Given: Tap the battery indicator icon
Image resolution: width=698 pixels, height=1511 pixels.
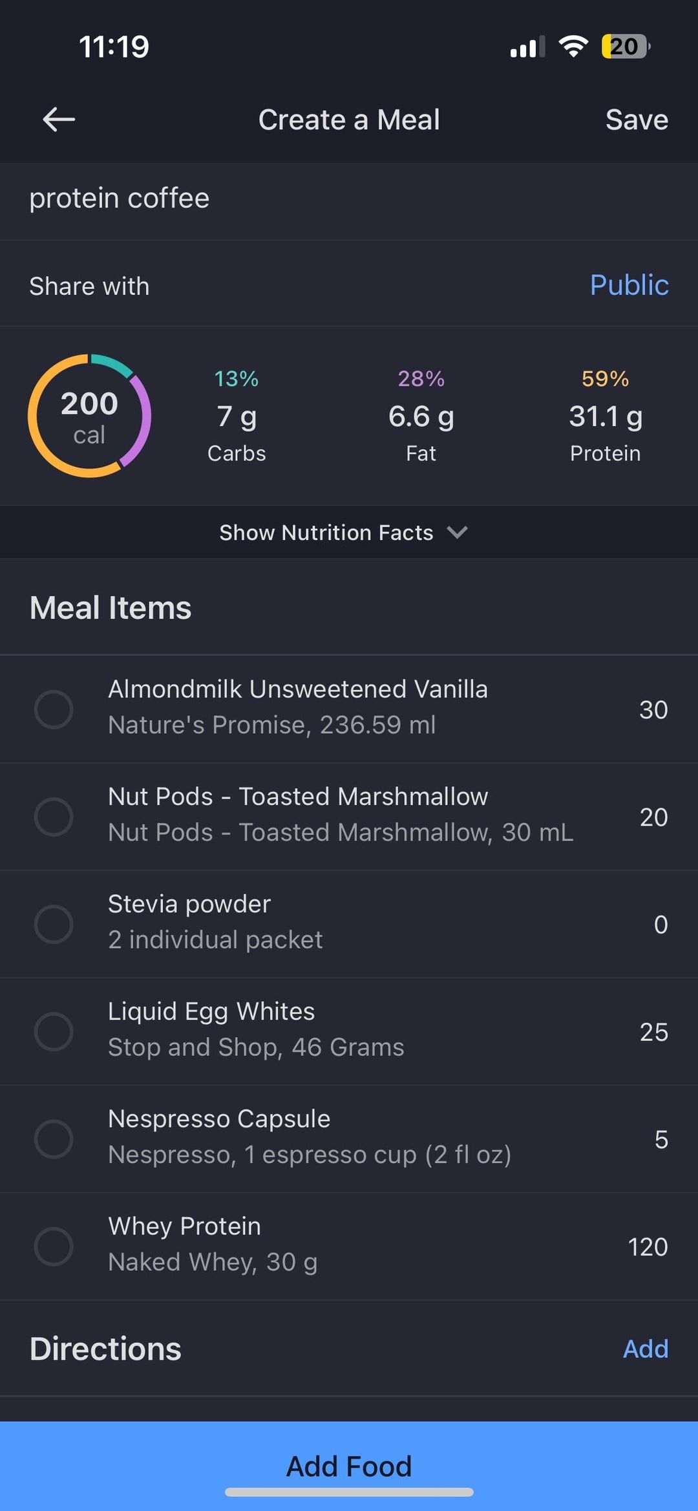Looking at the screenshot, I should click(625, 47).
